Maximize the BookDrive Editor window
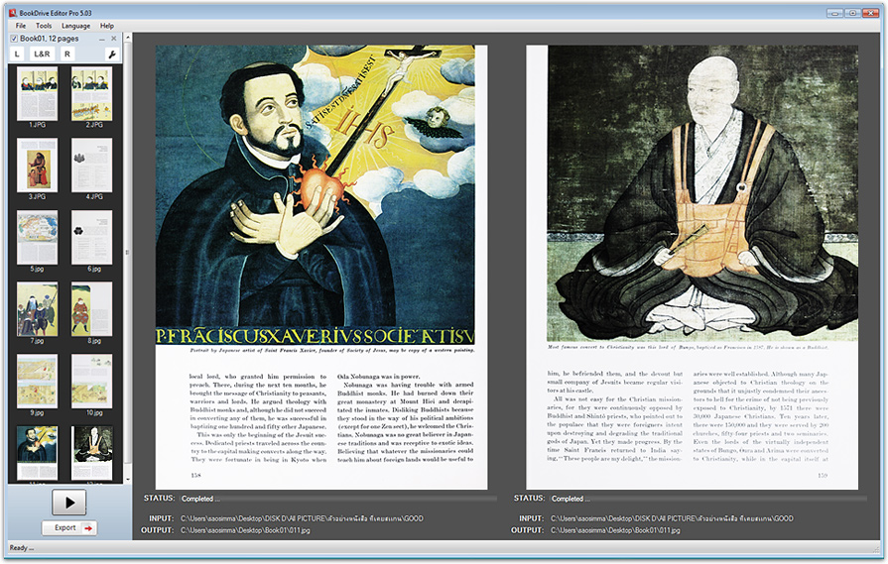This screenshot has width=888, height=564. point(852,13)
